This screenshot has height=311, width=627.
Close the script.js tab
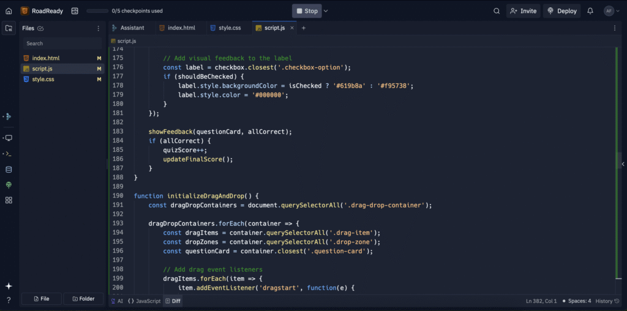tap(292, 28)
